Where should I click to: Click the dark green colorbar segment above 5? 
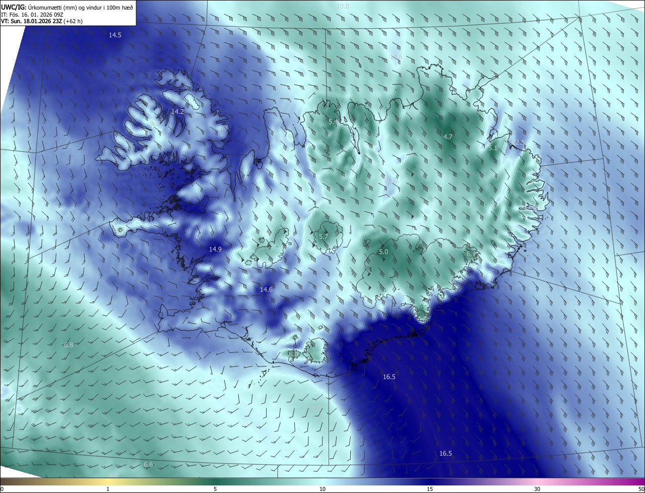pyautogui.click(x=215, y=481)
